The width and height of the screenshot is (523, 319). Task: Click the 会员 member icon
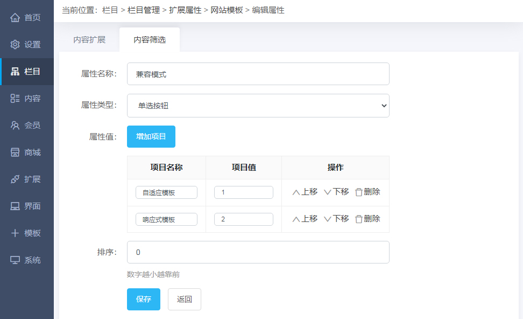coord(15,126)
